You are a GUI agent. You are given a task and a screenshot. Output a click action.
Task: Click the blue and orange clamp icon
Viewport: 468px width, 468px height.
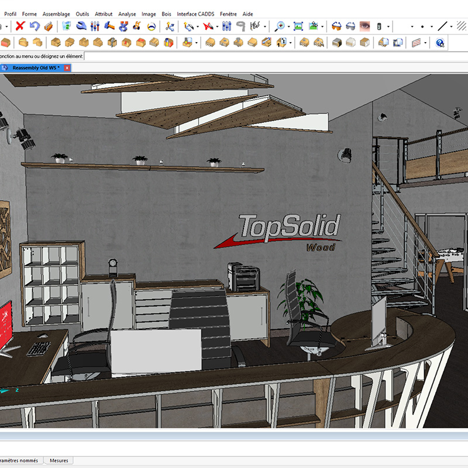pos(123,26)
